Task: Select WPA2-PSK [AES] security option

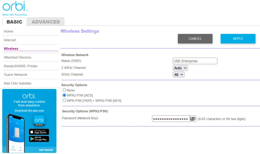Action: (x=64, y=95)
